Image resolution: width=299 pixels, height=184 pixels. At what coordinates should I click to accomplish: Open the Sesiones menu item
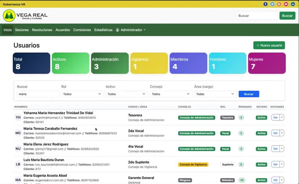pos(22,30)
